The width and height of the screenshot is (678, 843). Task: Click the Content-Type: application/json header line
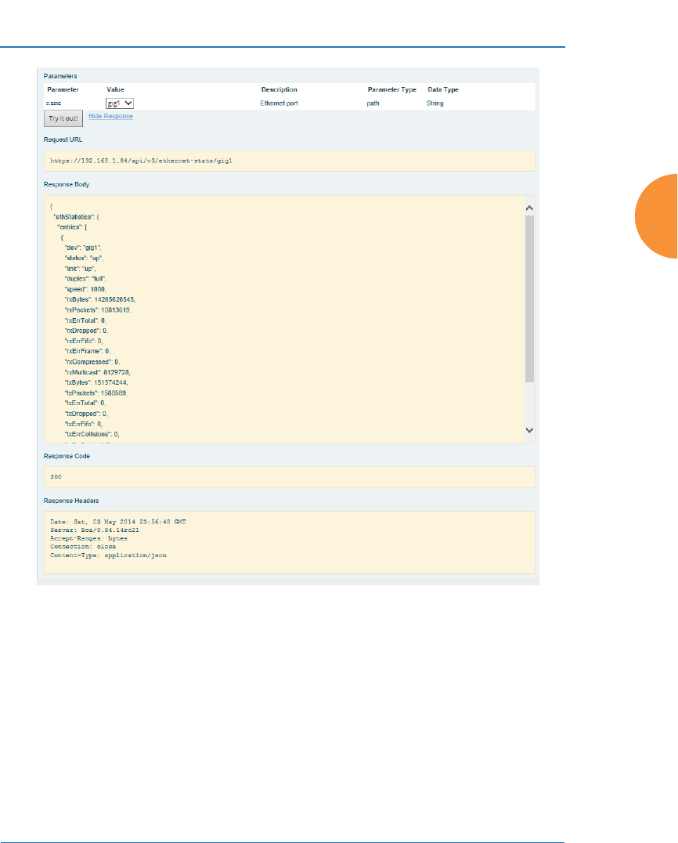pyautogui.click(x=109, y=555)
